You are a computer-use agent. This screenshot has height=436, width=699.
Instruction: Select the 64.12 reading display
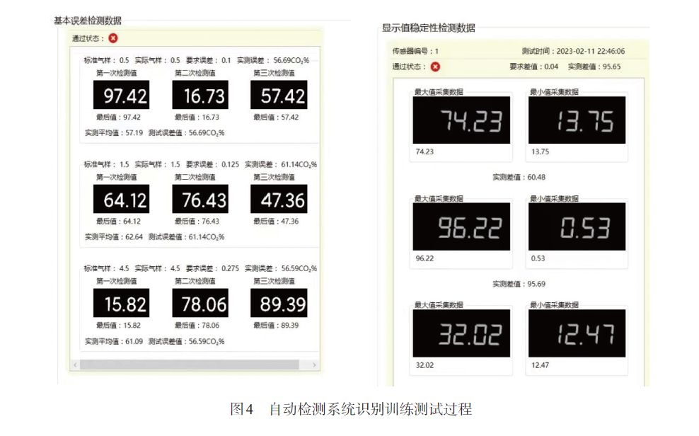(x=121, y=200)
